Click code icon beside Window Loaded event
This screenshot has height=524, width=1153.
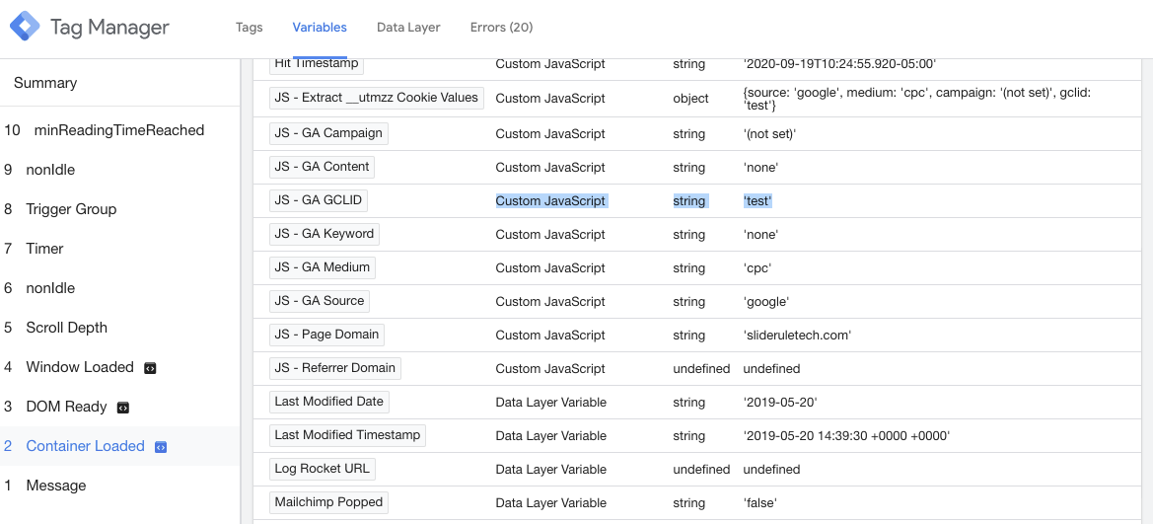tap(150, 368)
